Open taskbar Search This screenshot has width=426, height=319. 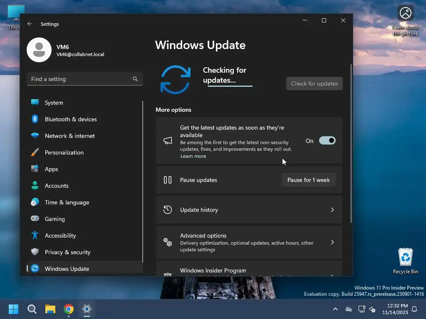(32, 309)
